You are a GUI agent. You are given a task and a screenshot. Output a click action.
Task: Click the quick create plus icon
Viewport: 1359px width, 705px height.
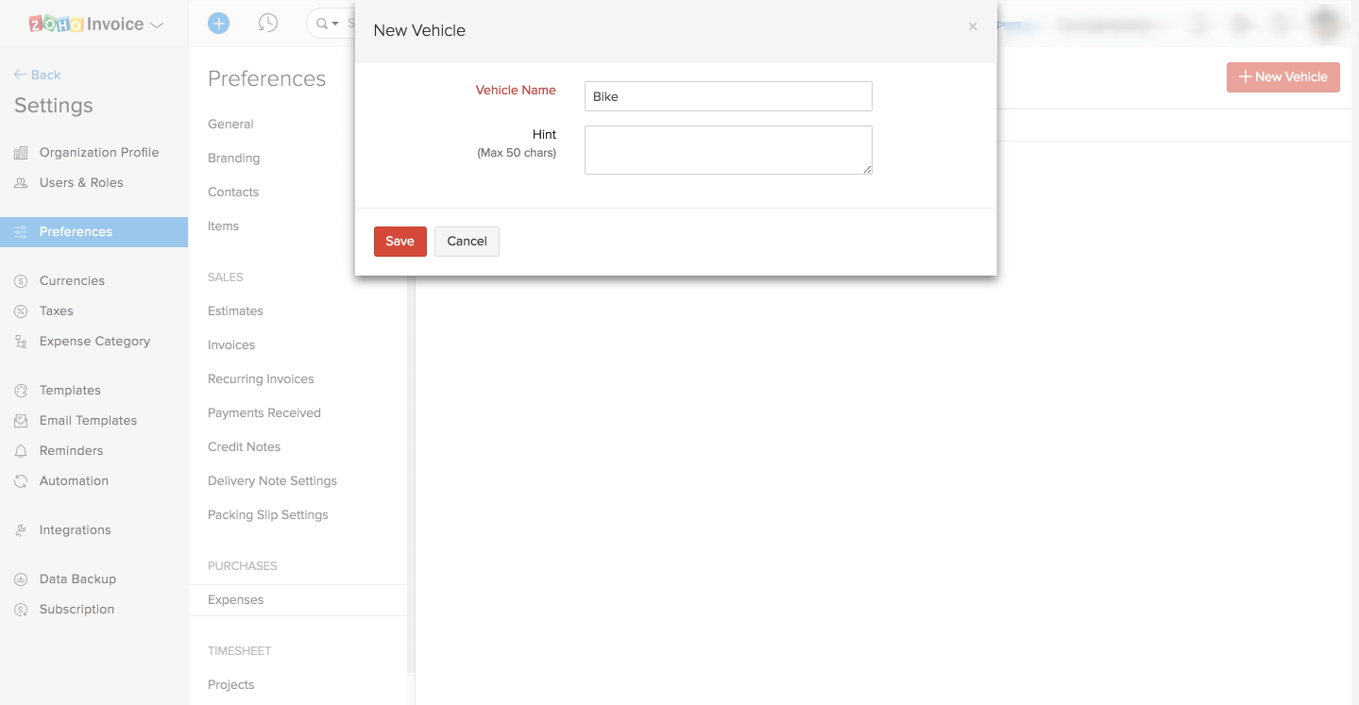tap(218, 24)
